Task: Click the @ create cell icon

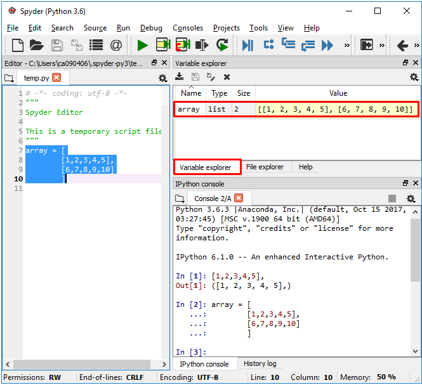Action: click(116, 45)
